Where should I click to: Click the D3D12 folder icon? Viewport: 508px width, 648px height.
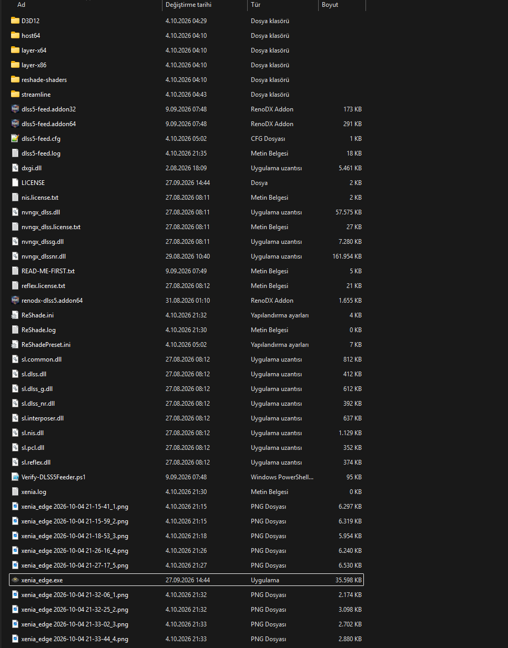coord(15,21)
